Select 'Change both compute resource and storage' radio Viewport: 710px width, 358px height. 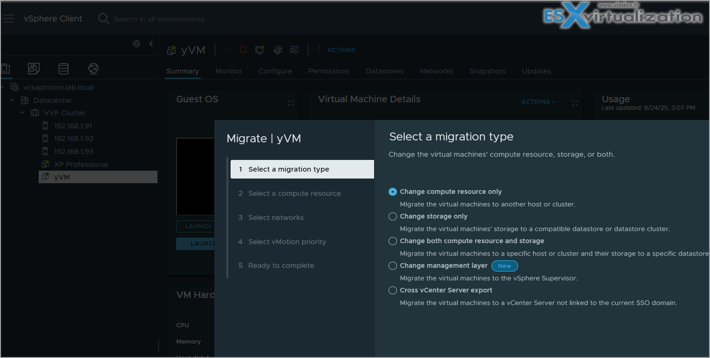point(393,241)
